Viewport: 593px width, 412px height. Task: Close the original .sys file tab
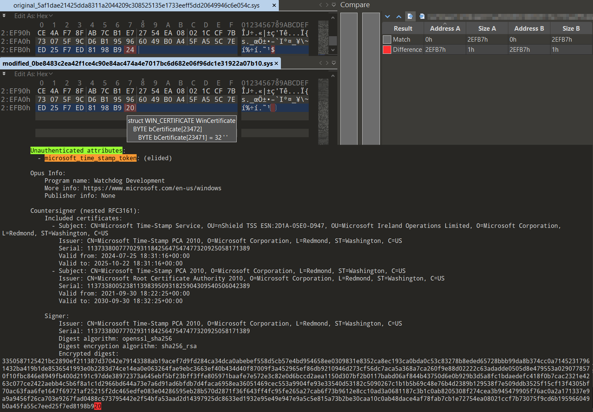(274, 5)
